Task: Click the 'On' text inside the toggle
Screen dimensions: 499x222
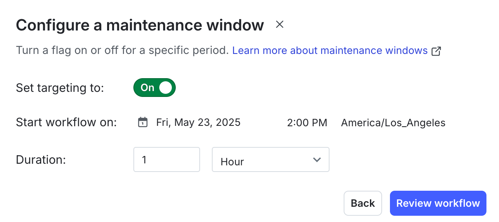Action: pyautogui.click(x=148, y=88)
